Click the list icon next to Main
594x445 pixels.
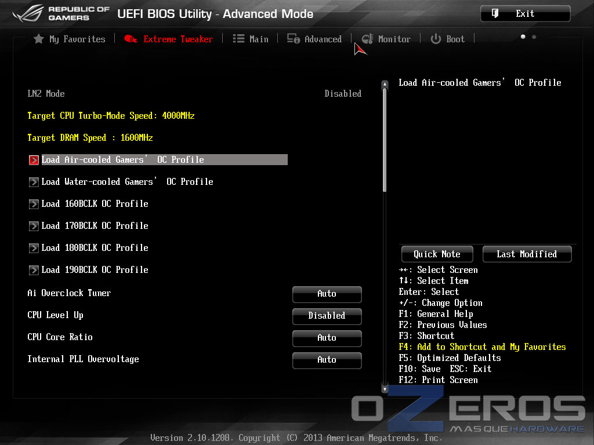click(238, 39)
